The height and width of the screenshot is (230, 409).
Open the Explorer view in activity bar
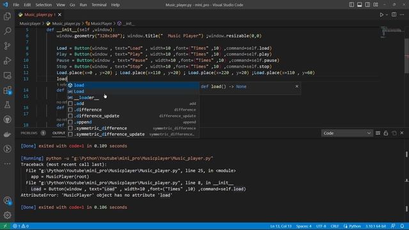(x=7, y=17)
